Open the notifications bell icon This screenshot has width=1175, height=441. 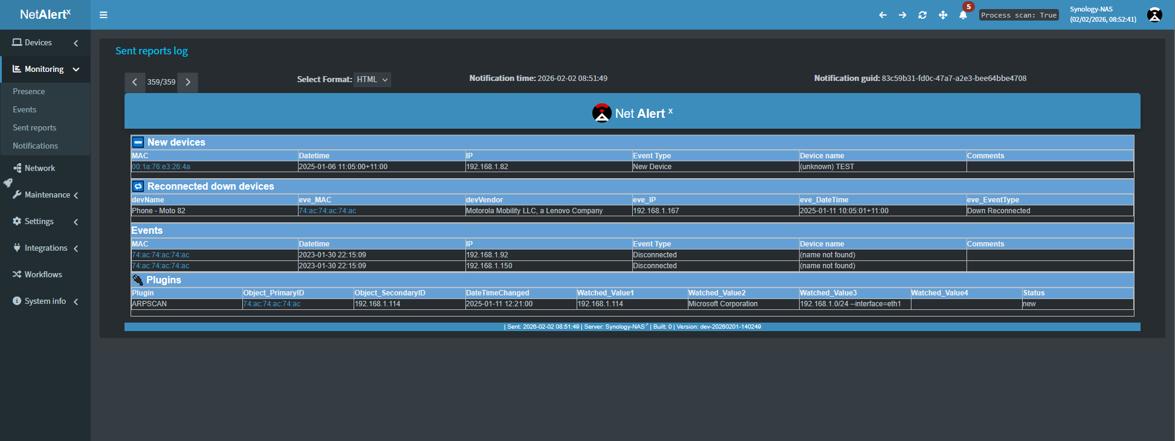(963, 15)
